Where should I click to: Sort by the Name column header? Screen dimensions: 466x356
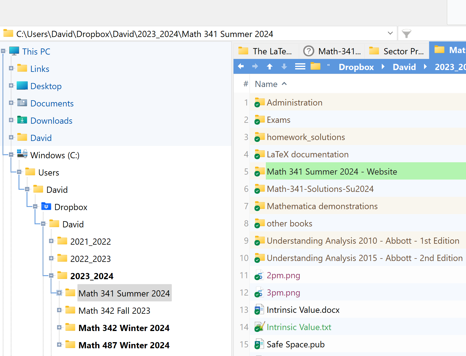pyautogui.click(x=266, y=84)
